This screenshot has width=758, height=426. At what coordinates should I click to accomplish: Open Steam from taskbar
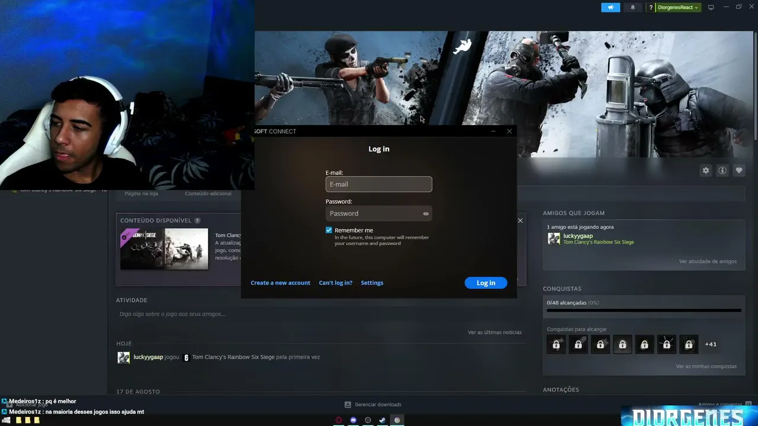383,420
